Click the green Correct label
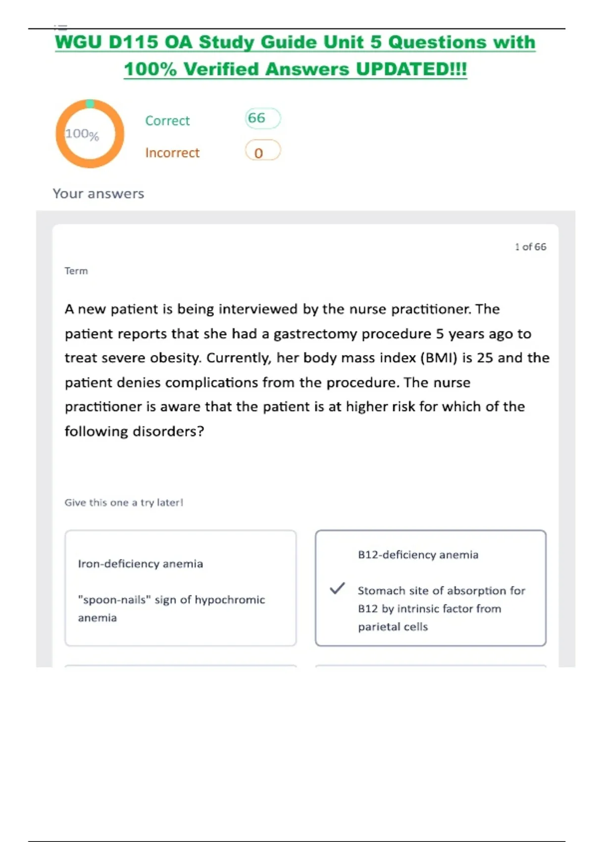 [167, 121]
